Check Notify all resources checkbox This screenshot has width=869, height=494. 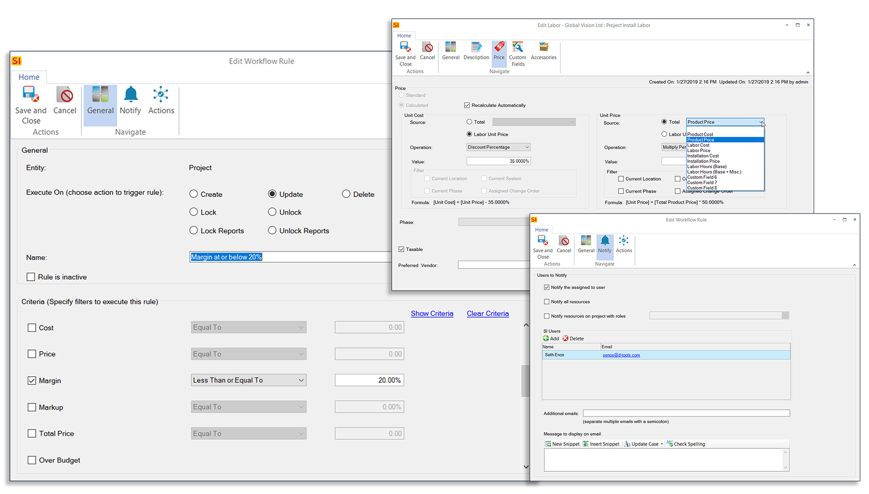point(547,301)
